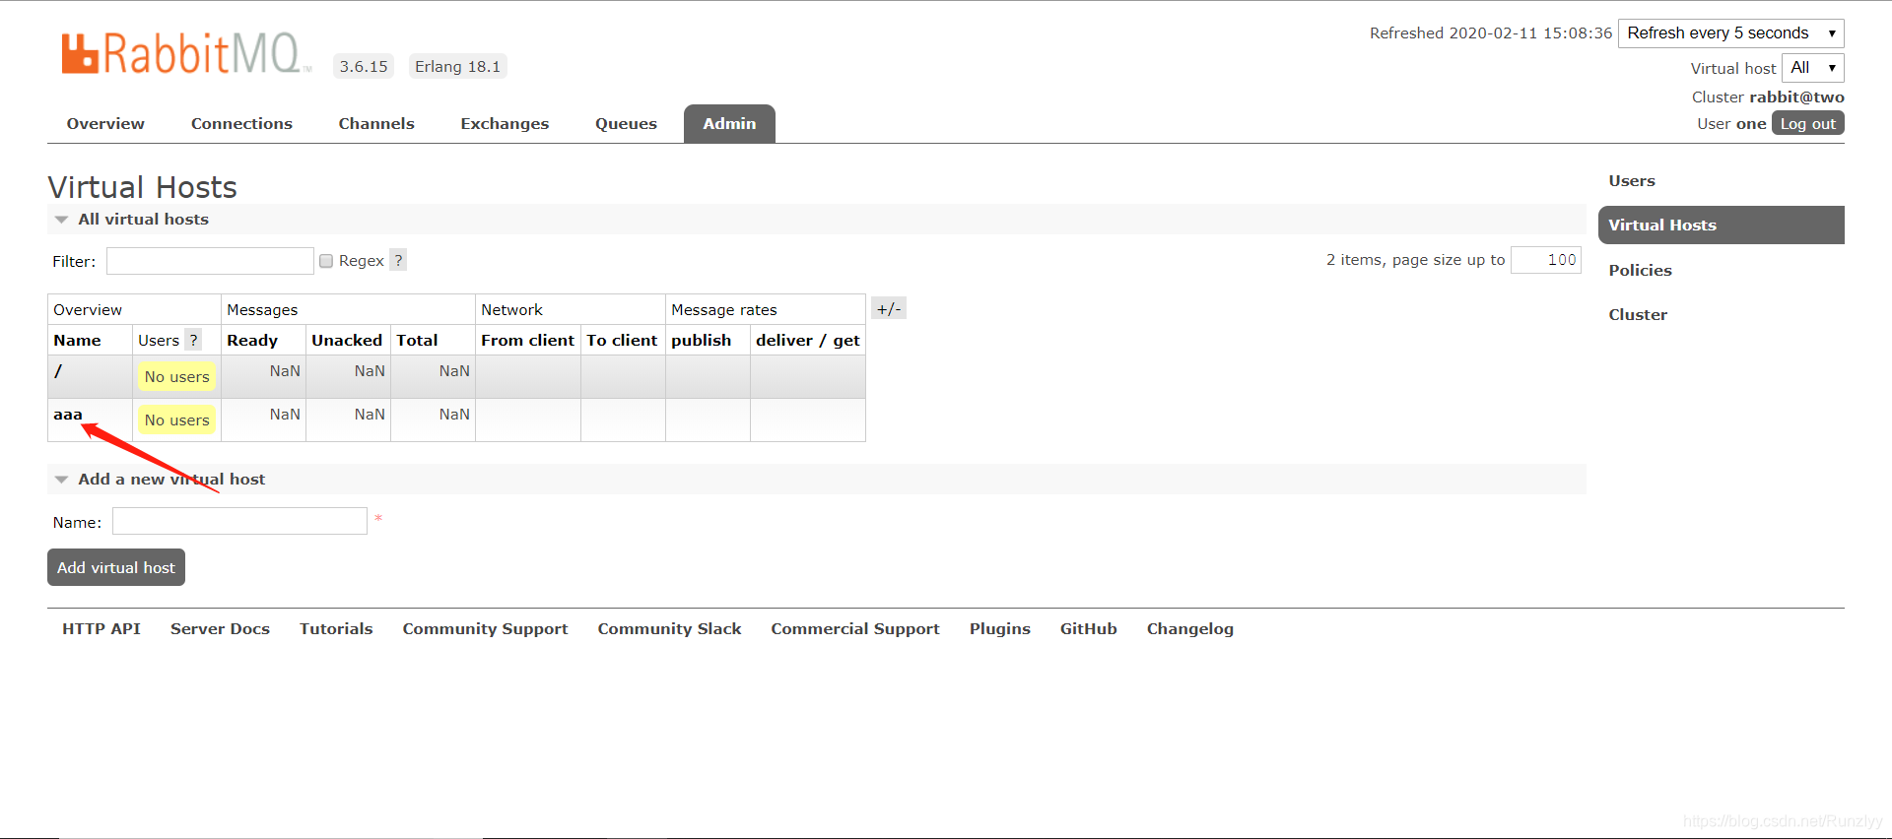The height and width of the screenshot is (839, 1892).
Task: Click the Erlang 18.1 label
Action: point(457,66)
